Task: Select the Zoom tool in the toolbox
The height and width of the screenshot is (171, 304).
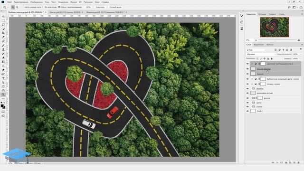Action: pyautogui.click(x=3, y=95)
